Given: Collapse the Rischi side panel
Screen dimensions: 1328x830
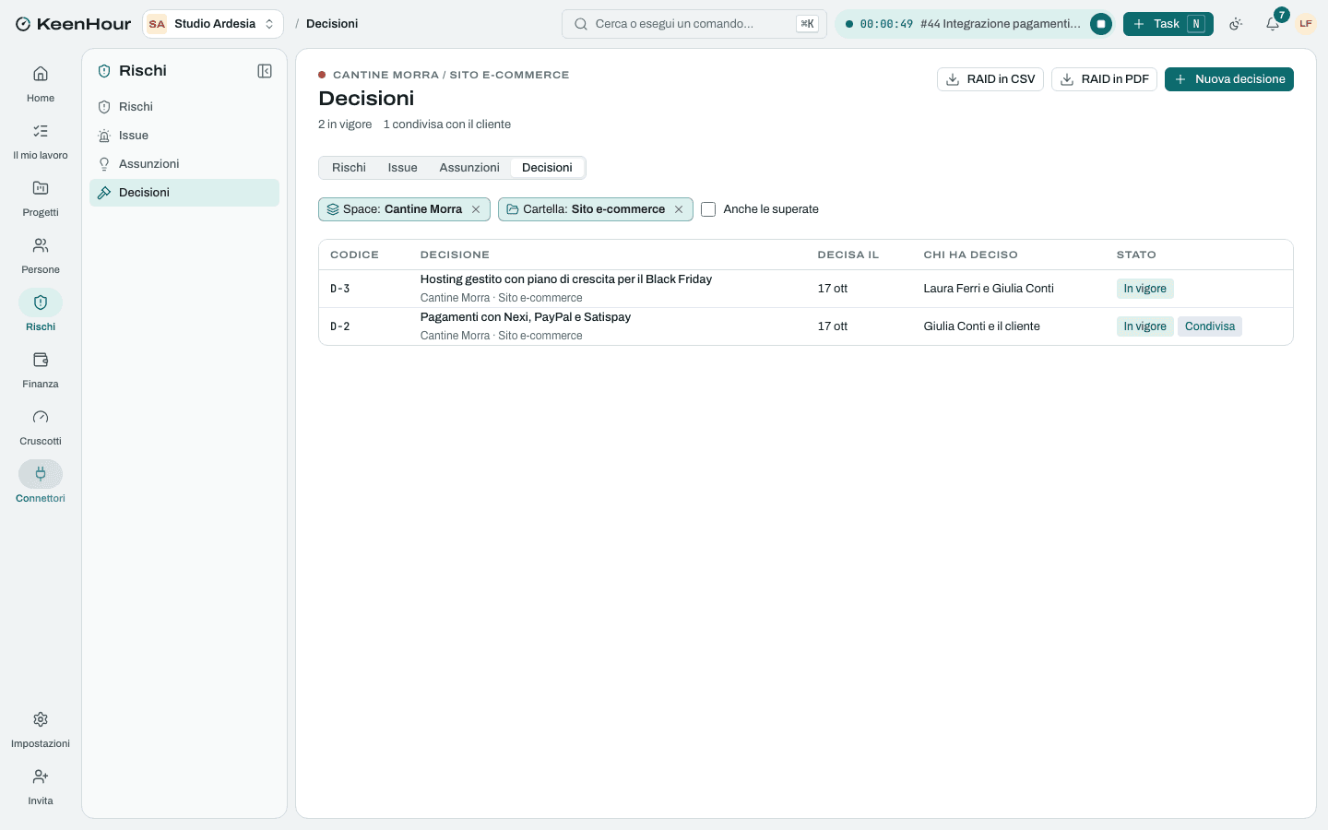Looking at the screenshot, I should point(265,71).
